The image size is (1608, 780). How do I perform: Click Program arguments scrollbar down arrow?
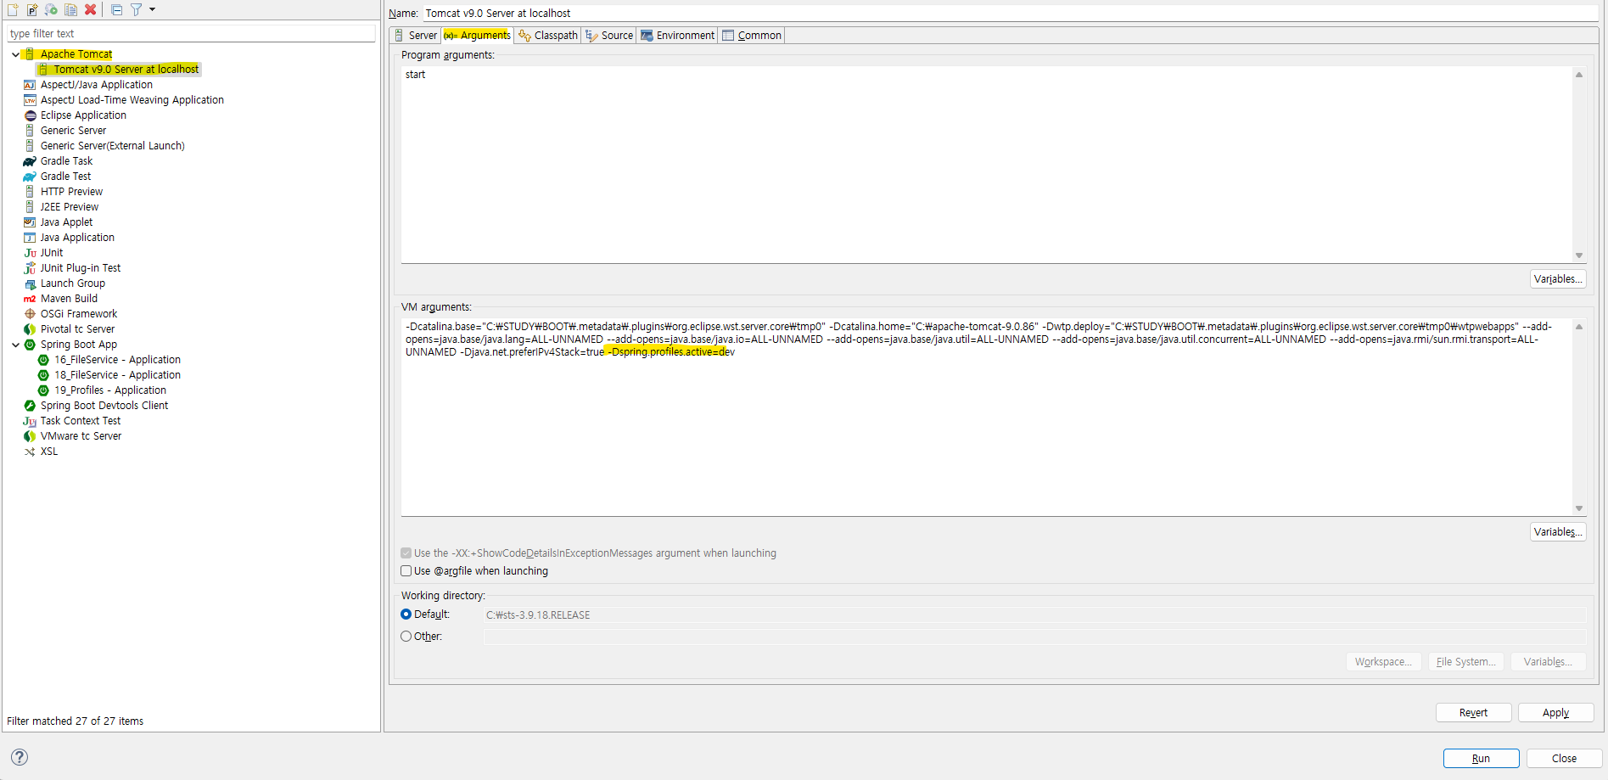point(1579,255)
